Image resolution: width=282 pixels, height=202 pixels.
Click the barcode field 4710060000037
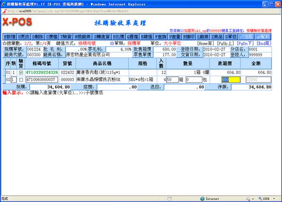coord(42,79)
